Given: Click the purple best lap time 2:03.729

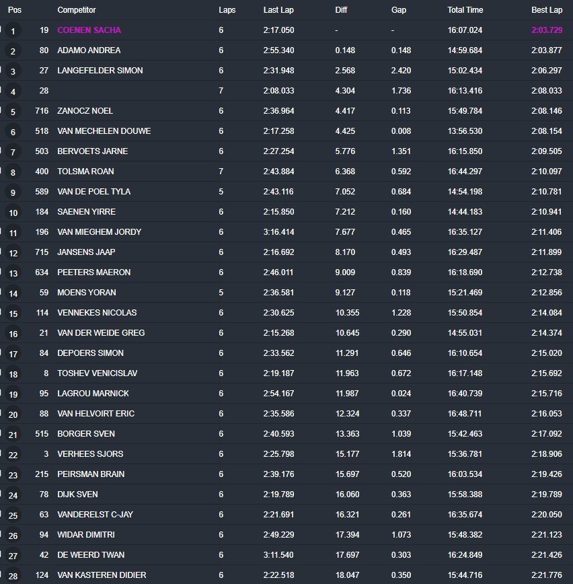Looking at the screenshot, I should click(x=546, y=30).
